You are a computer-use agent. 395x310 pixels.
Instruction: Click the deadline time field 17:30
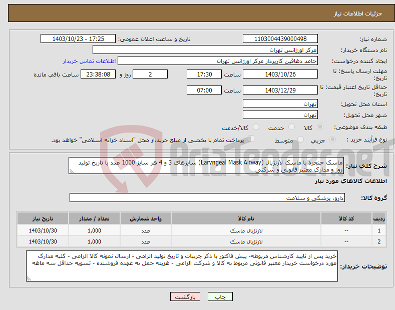pyautogui.click(x=204, y=74)
